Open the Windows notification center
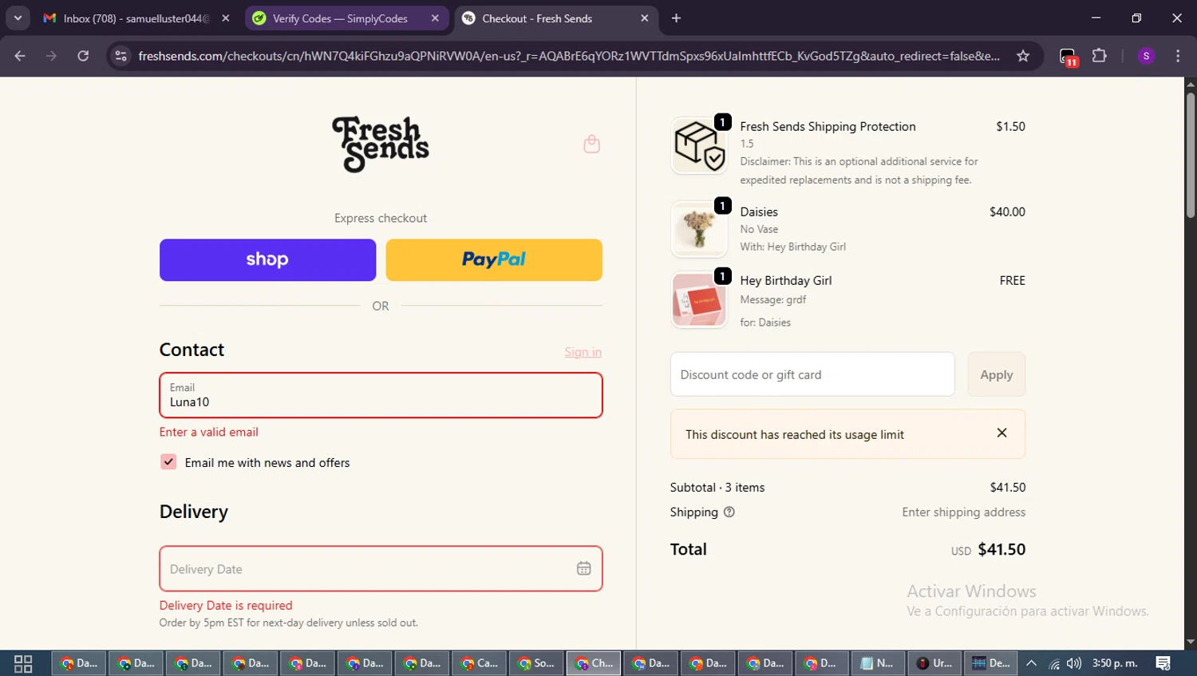The height and width of the screenshot is (676, 1197). [x=1163, y=663]
